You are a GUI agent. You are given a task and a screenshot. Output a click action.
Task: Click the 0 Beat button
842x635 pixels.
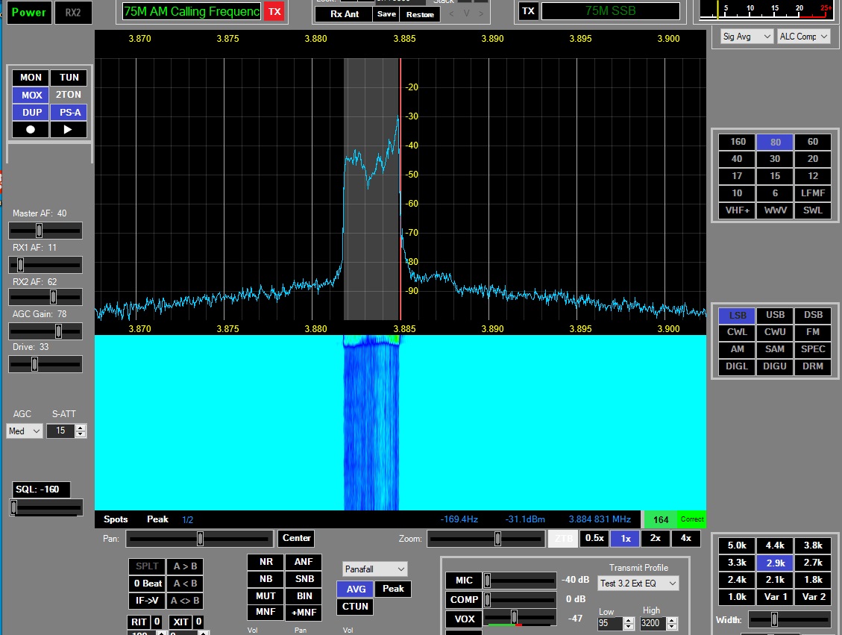tap(147, 584)
